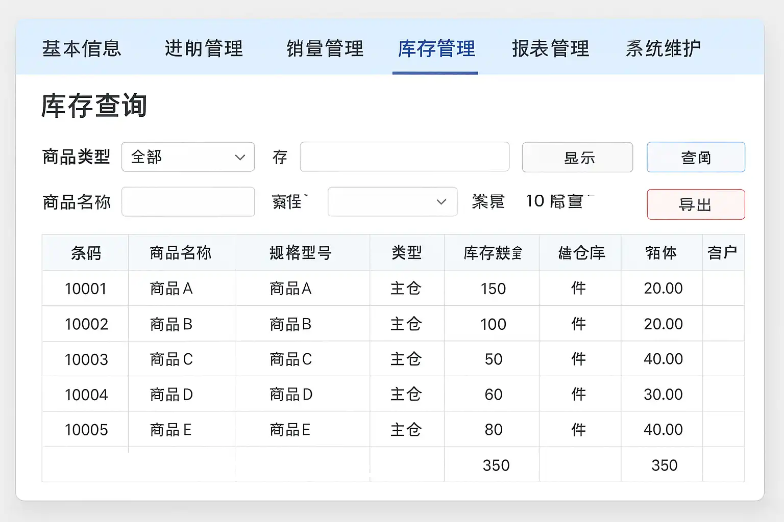Click the wide text input in top row
This screenshot has width=784, height=522.
tap(404, 157)
